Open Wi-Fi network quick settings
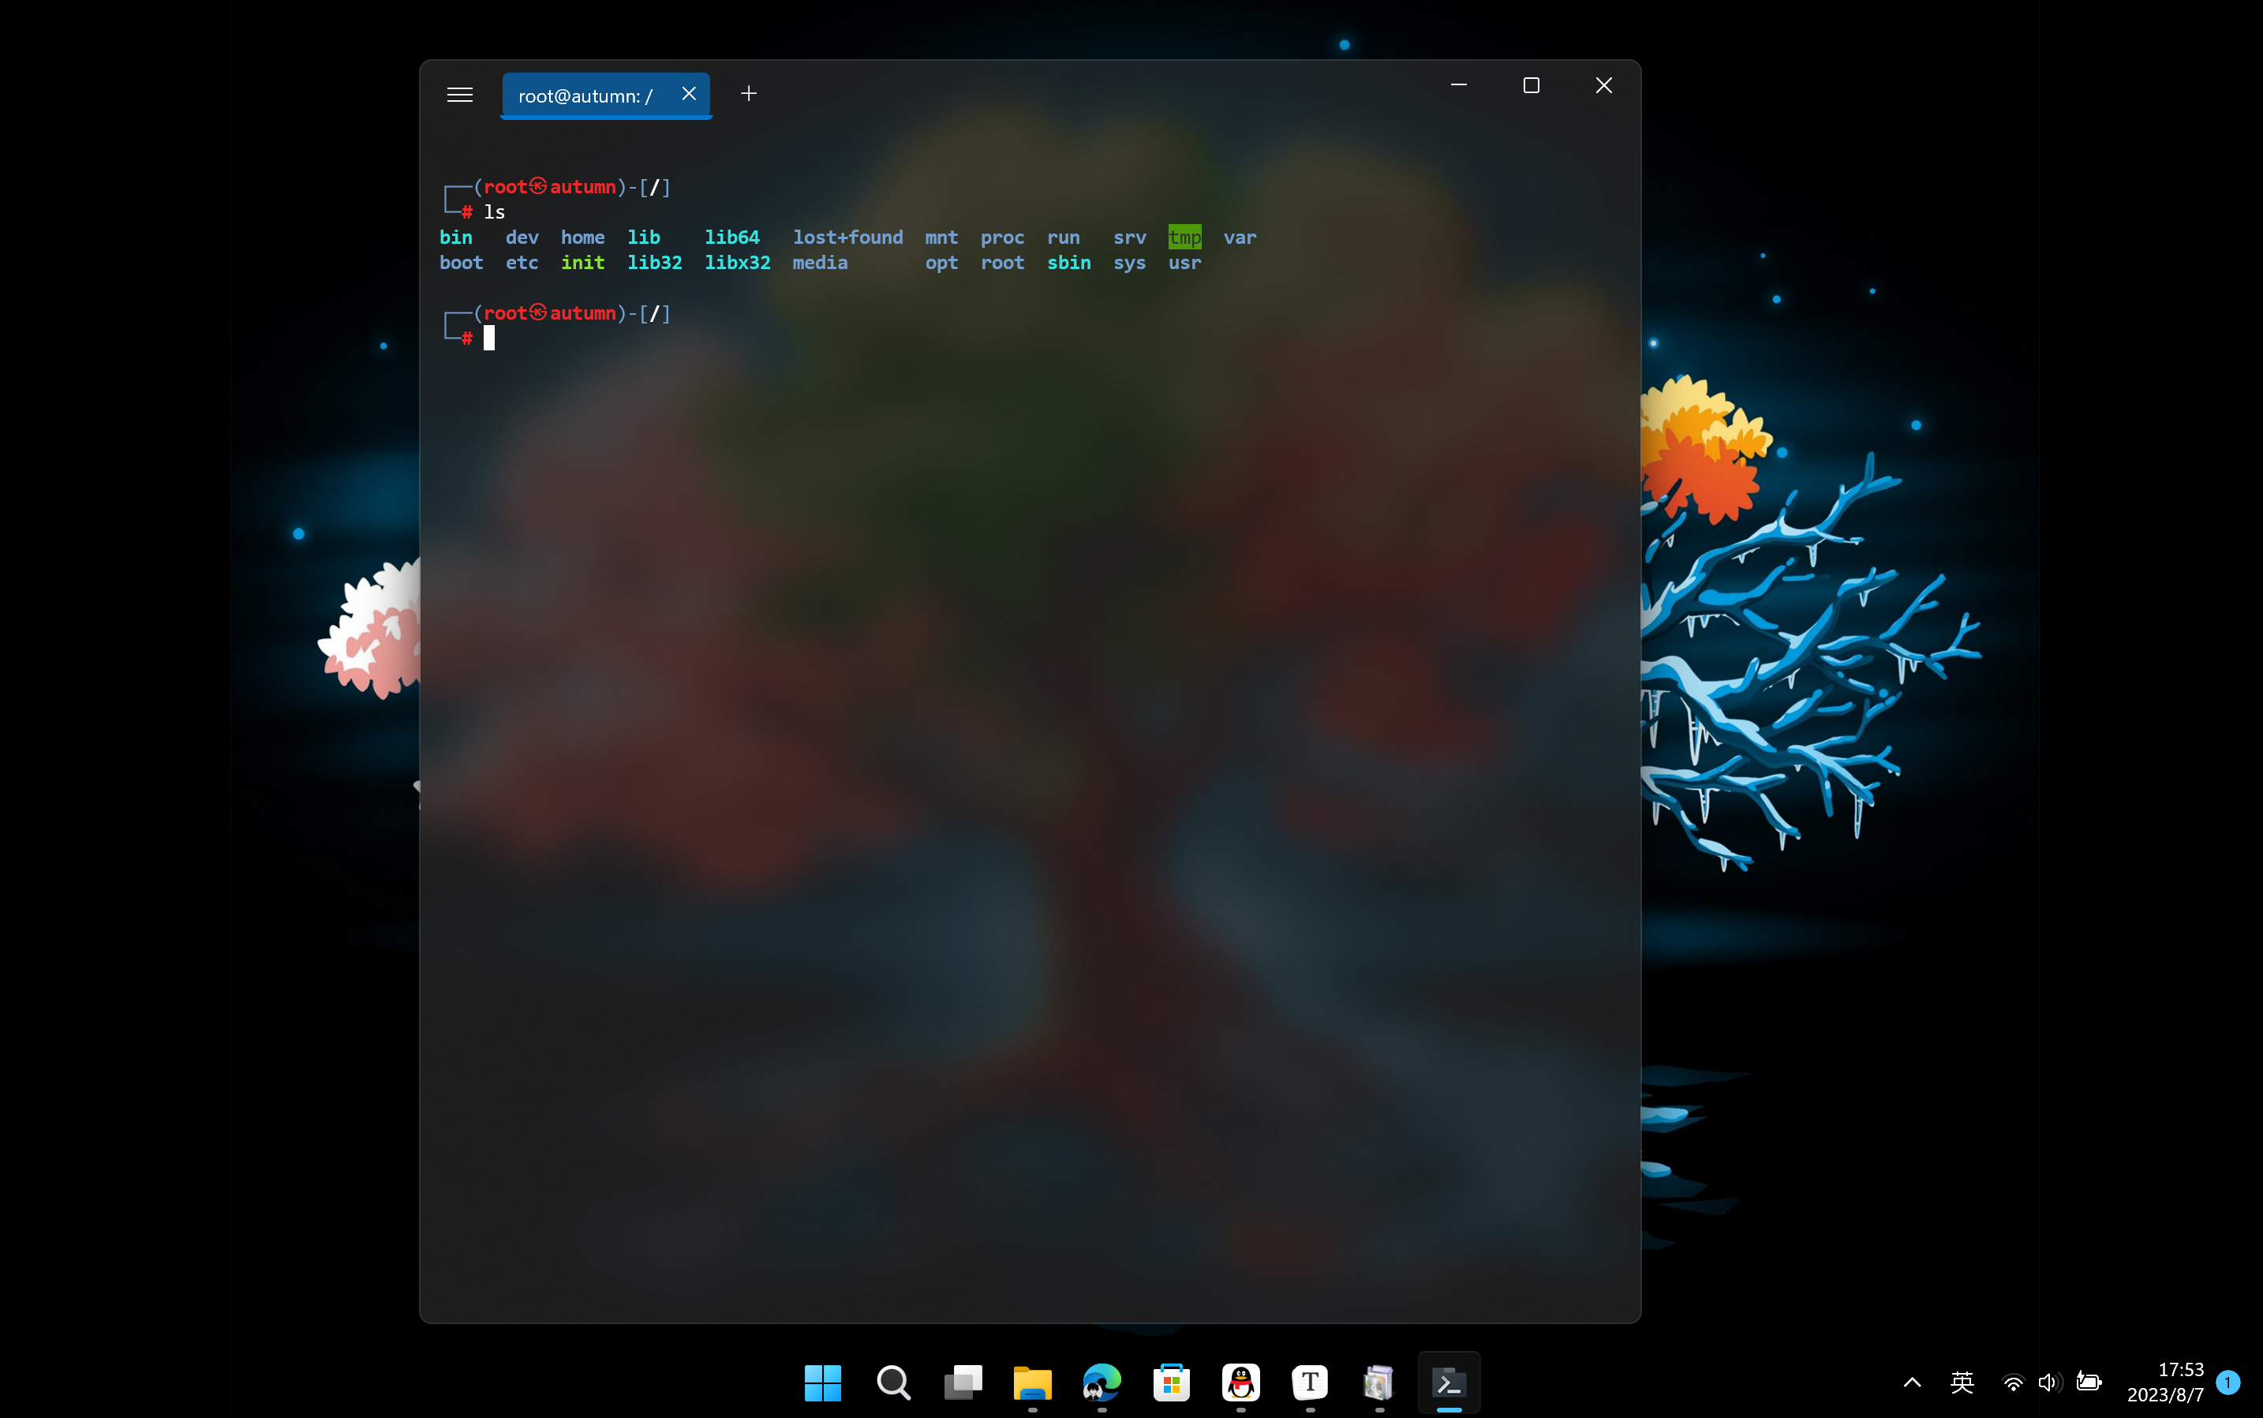The image size is (2263, 1418). (x=2013, y=1382)
